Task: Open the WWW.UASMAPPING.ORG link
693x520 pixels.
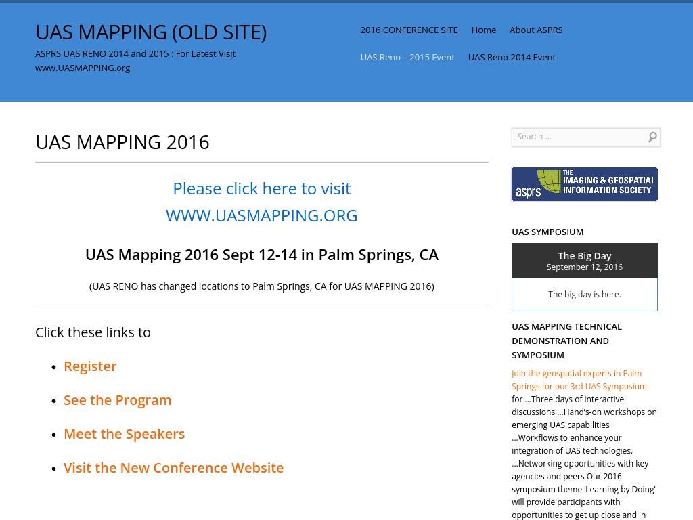Action: [262, 216]
